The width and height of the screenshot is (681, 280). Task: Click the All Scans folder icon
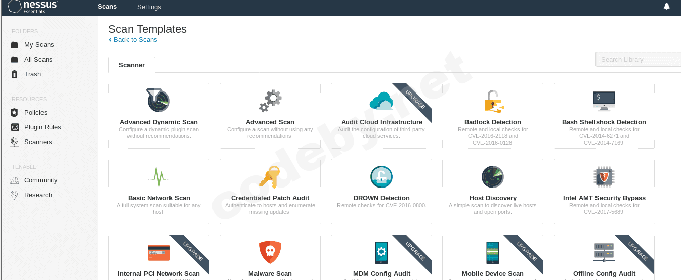click(x=15, y=60)
